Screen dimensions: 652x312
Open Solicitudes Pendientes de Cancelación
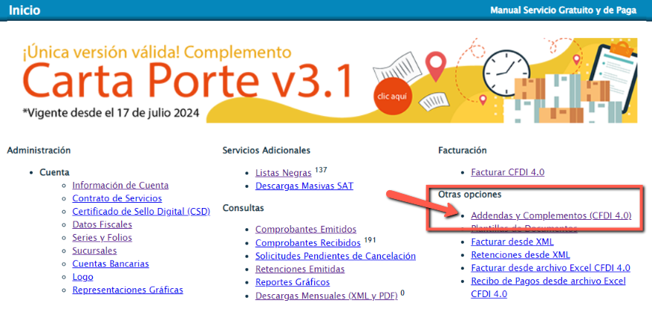click(336, 256)
